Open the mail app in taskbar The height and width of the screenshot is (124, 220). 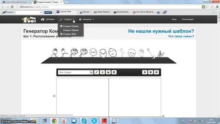click(74, 121)
